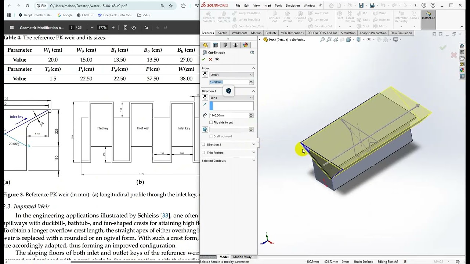Expand the Thin Feature section chevron

click(x=253, y=153)
